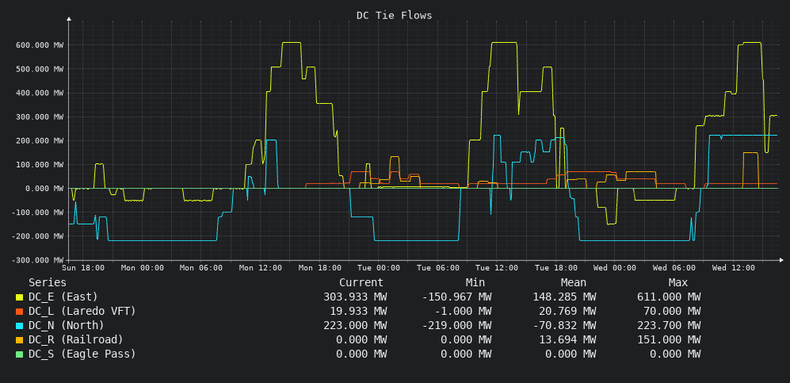
Task: Click the Mon 00:00 x-axis label
Action: [142, 268]
